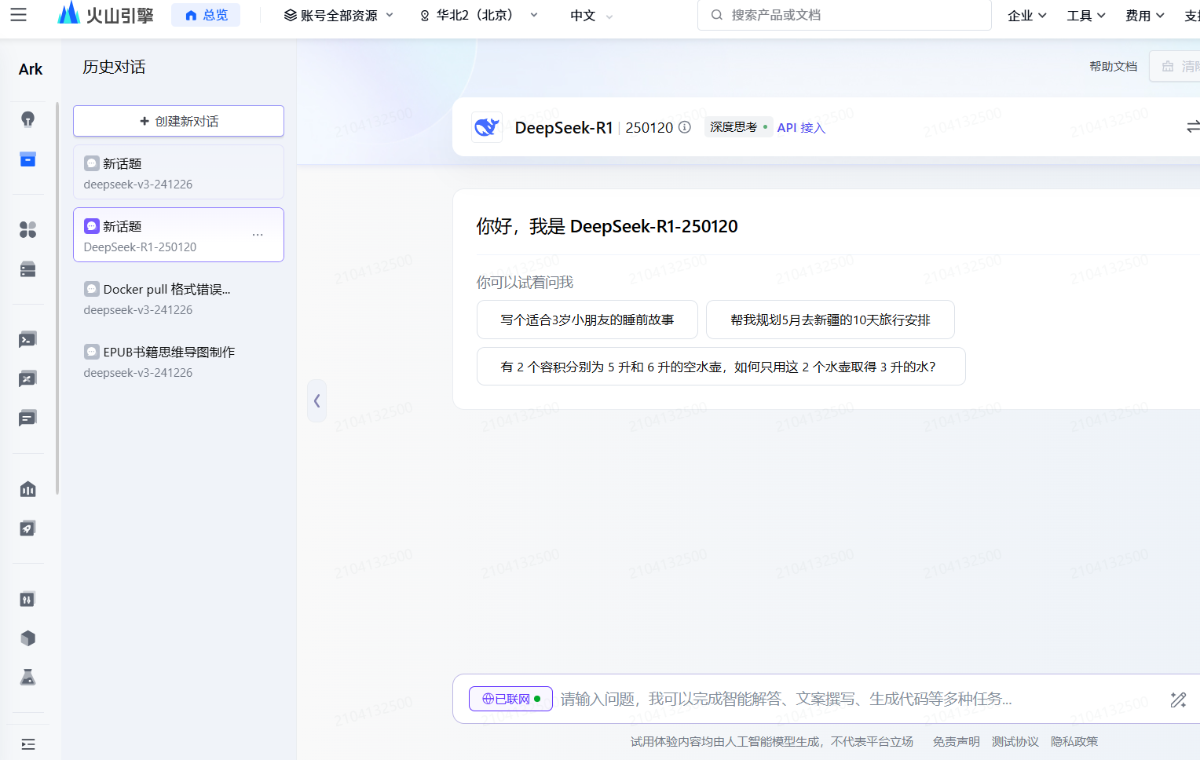Image resolution: width=1200 pixels, height=760 pixels.
Task: Click 创建新对话 button
Action: click(x=178, y=121)
